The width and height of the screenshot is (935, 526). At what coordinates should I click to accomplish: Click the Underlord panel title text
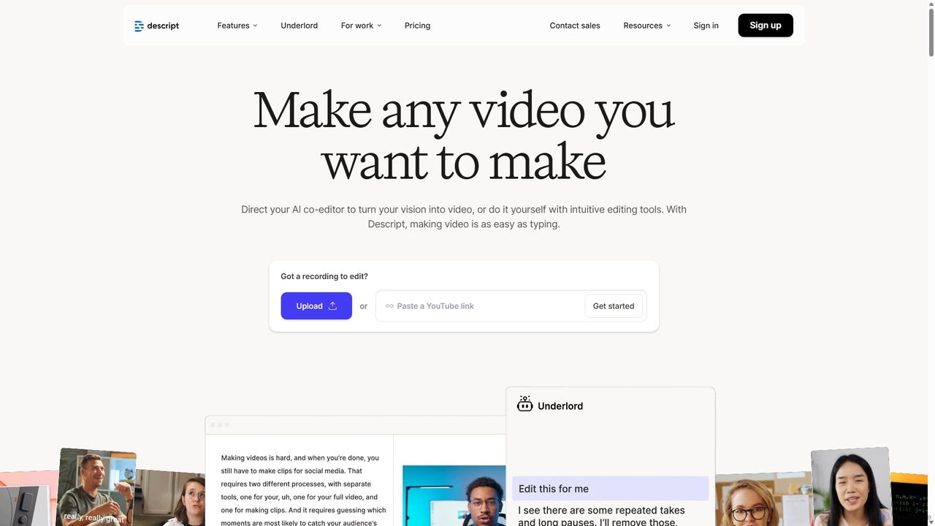[560, 406]
